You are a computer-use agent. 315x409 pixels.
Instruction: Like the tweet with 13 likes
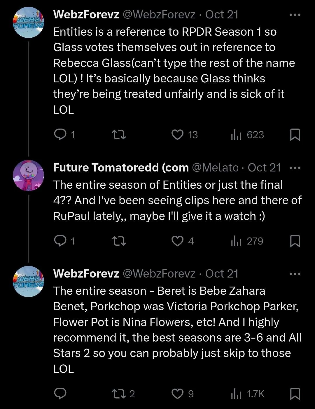click(x=177, y=135)
